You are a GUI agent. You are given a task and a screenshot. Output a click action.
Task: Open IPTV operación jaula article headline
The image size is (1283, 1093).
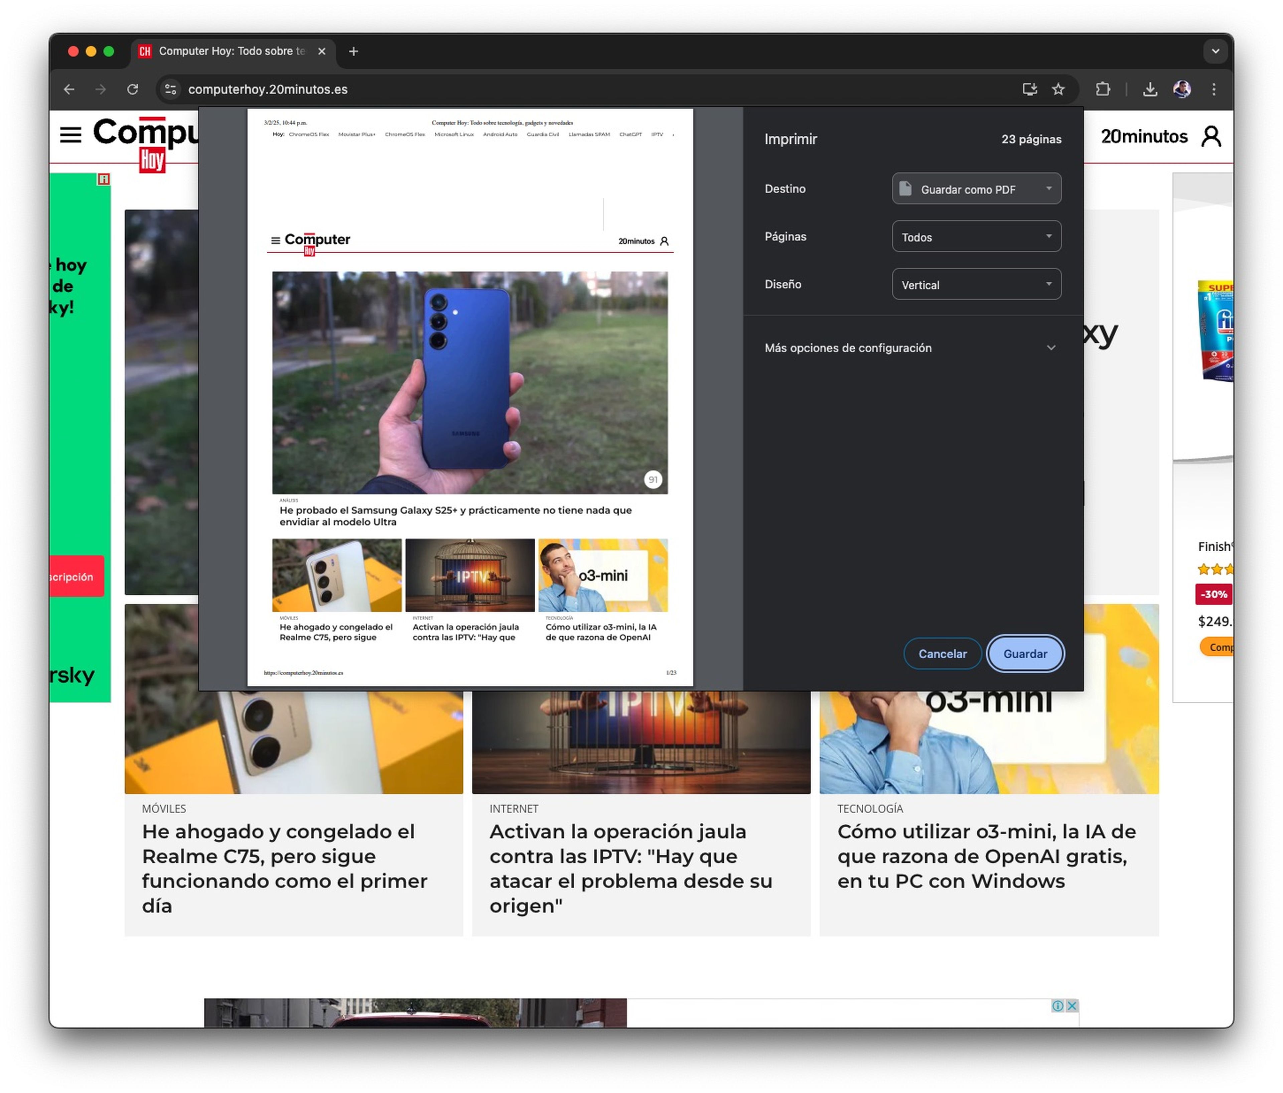coord(630,868)
